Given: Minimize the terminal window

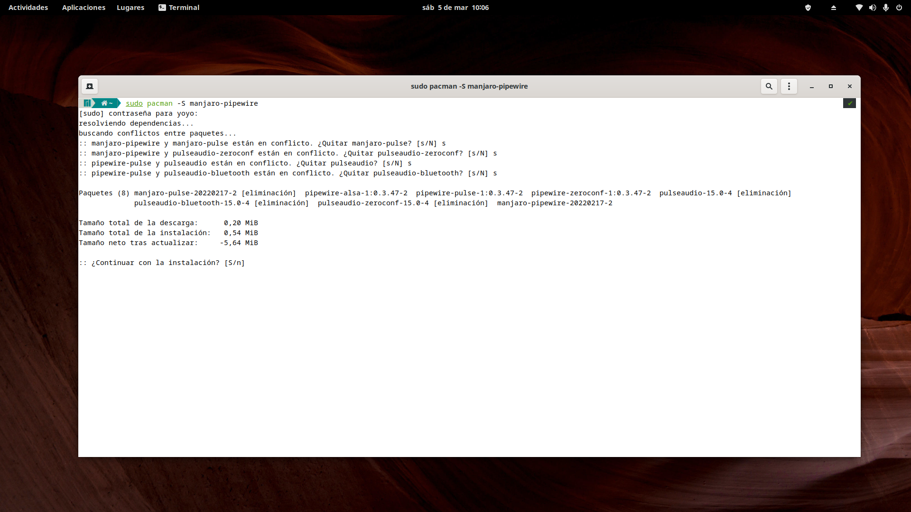Looking at the screenshot, I should (812, 86).
